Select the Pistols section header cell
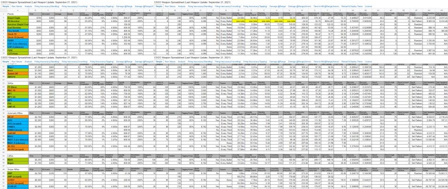This screenshot has width=448, height=189. click(x=17, y=14)
